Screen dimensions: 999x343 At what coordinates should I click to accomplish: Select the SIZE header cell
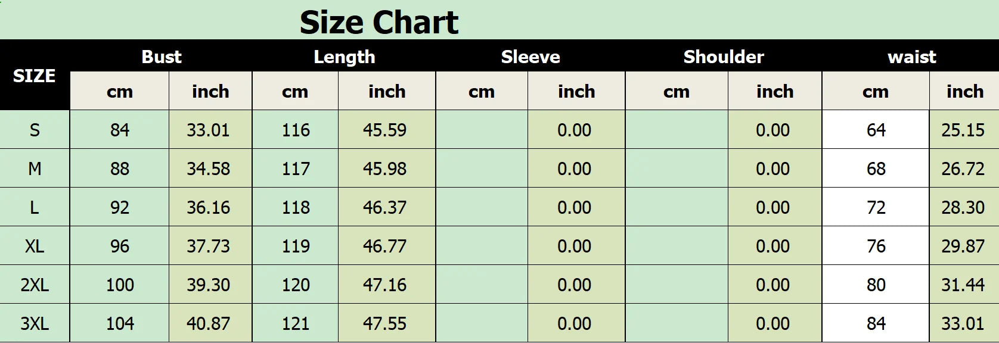click(x=34, y=76)
